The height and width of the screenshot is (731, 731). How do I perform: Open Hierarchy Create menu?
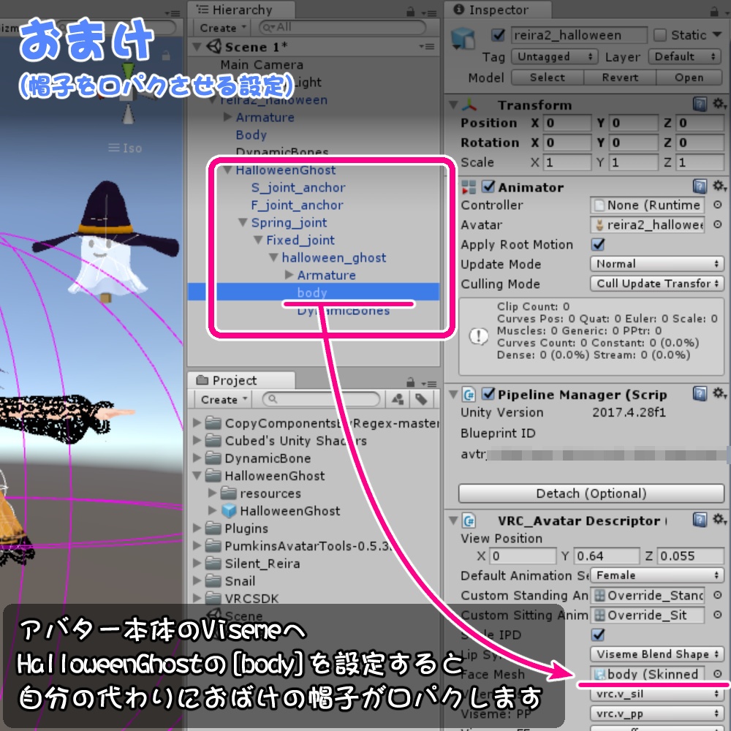pos(223,28)
